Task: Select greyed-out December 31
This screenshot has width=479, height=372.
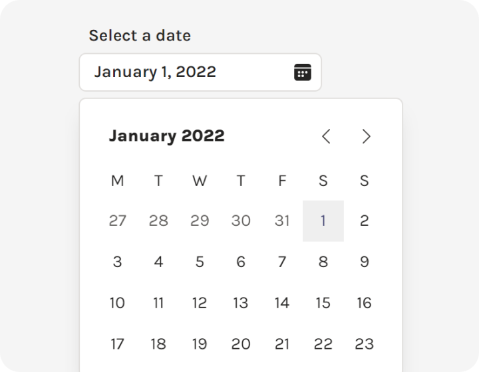Action: (282, 221)
